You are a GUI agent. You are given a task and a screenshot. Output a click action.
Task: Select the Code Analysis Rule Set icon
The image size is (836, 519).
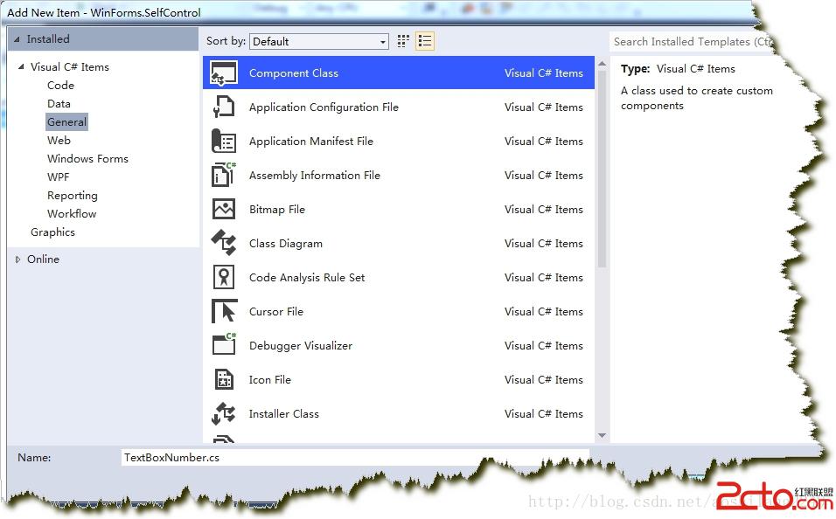click(x=224, y=277)
